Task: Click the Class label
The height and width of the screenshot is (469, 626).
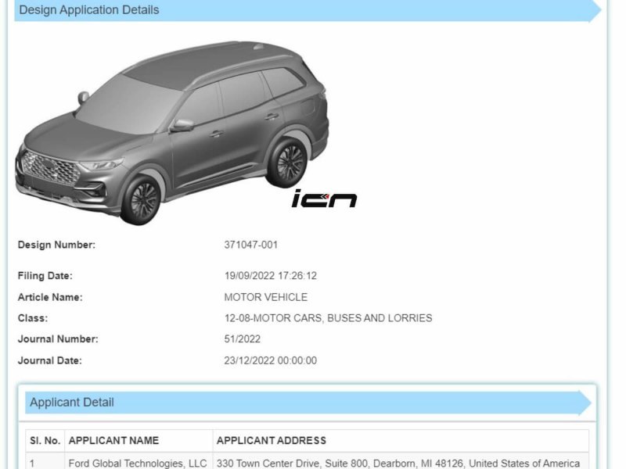Action: (33, 318)
